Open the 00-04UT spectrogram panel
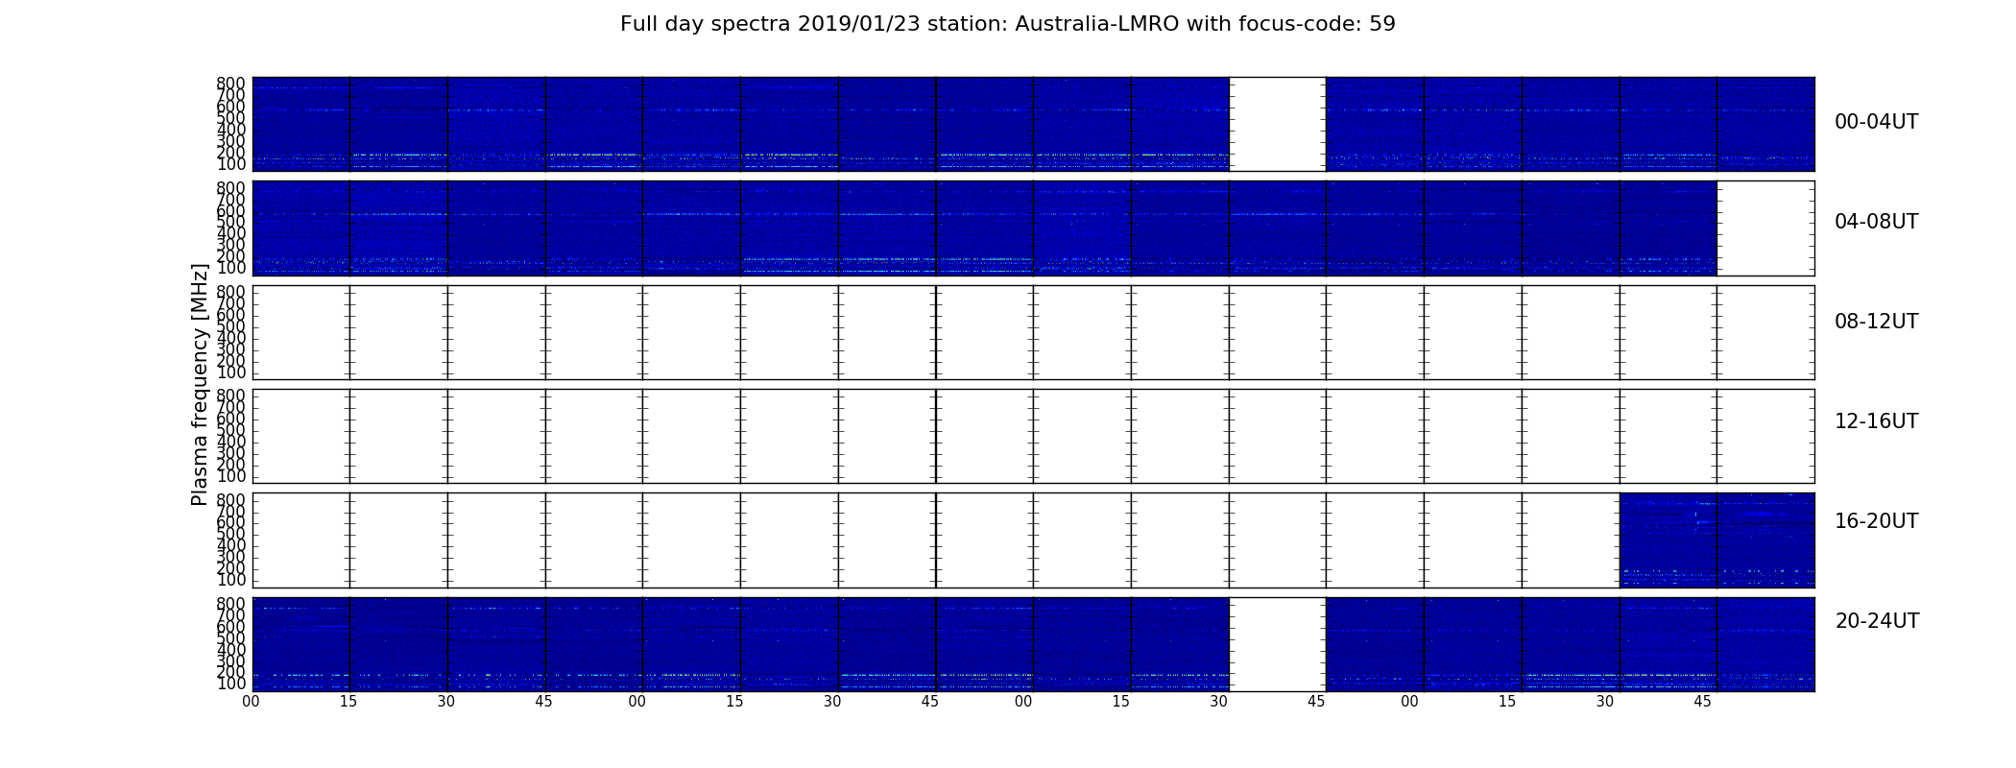Screen dimensions: 2016x768 point(1033,124)
